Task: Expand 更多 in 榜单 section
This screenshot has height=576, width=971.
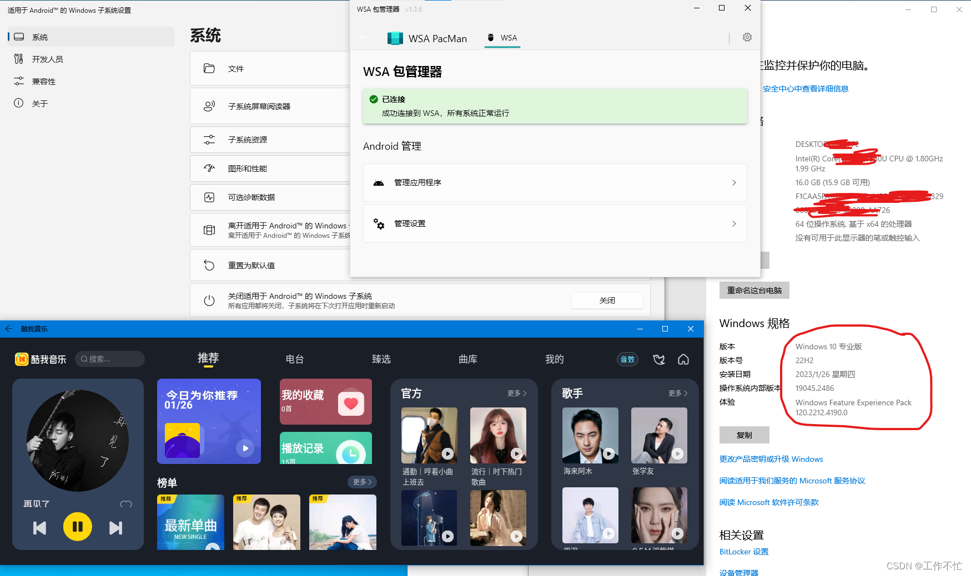Action: [362, 482]
